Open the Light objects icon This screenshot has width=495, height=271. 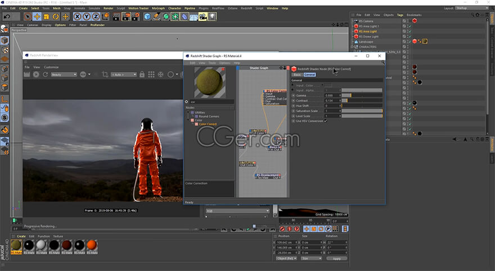(213, 16)
